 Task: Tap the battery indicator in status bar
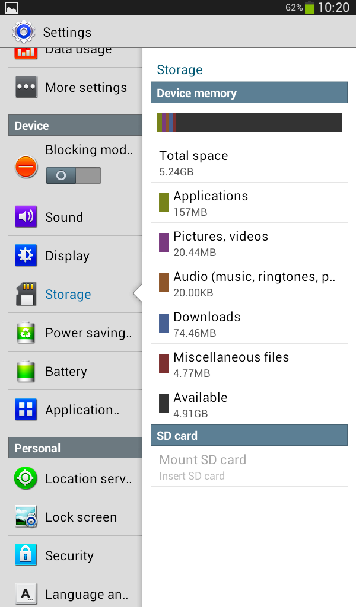click(310, 8)
